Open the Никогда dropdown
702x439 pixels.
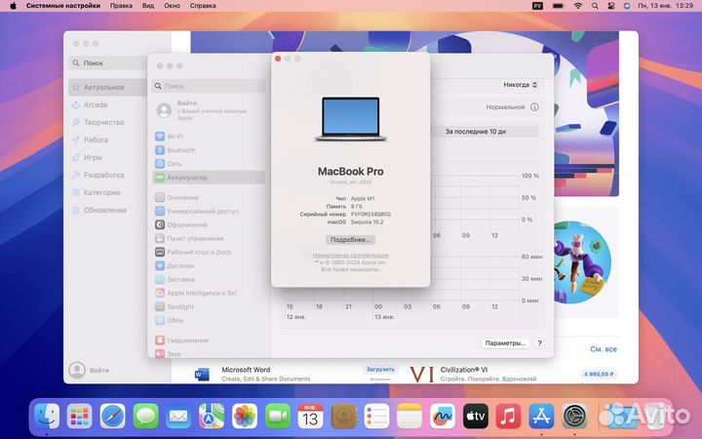pyautogui.click(x=520, y=85)
